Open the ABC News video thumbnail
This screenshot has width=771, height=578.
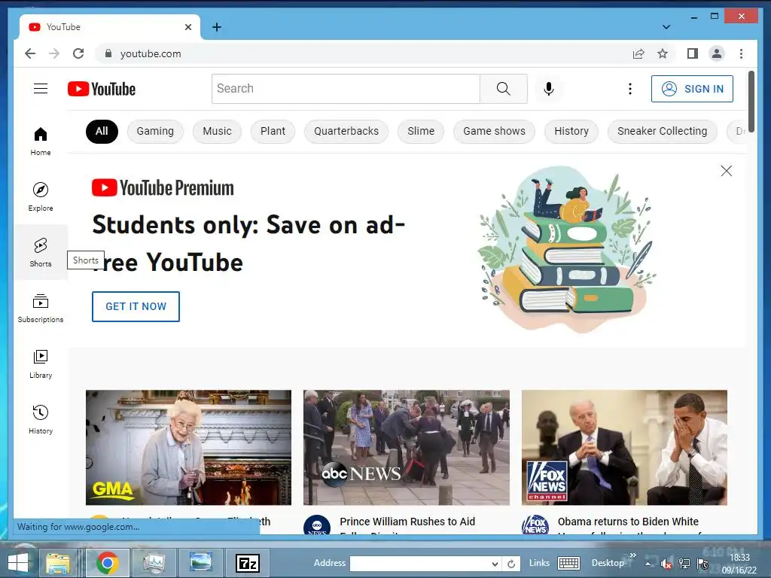click(406, 447)
